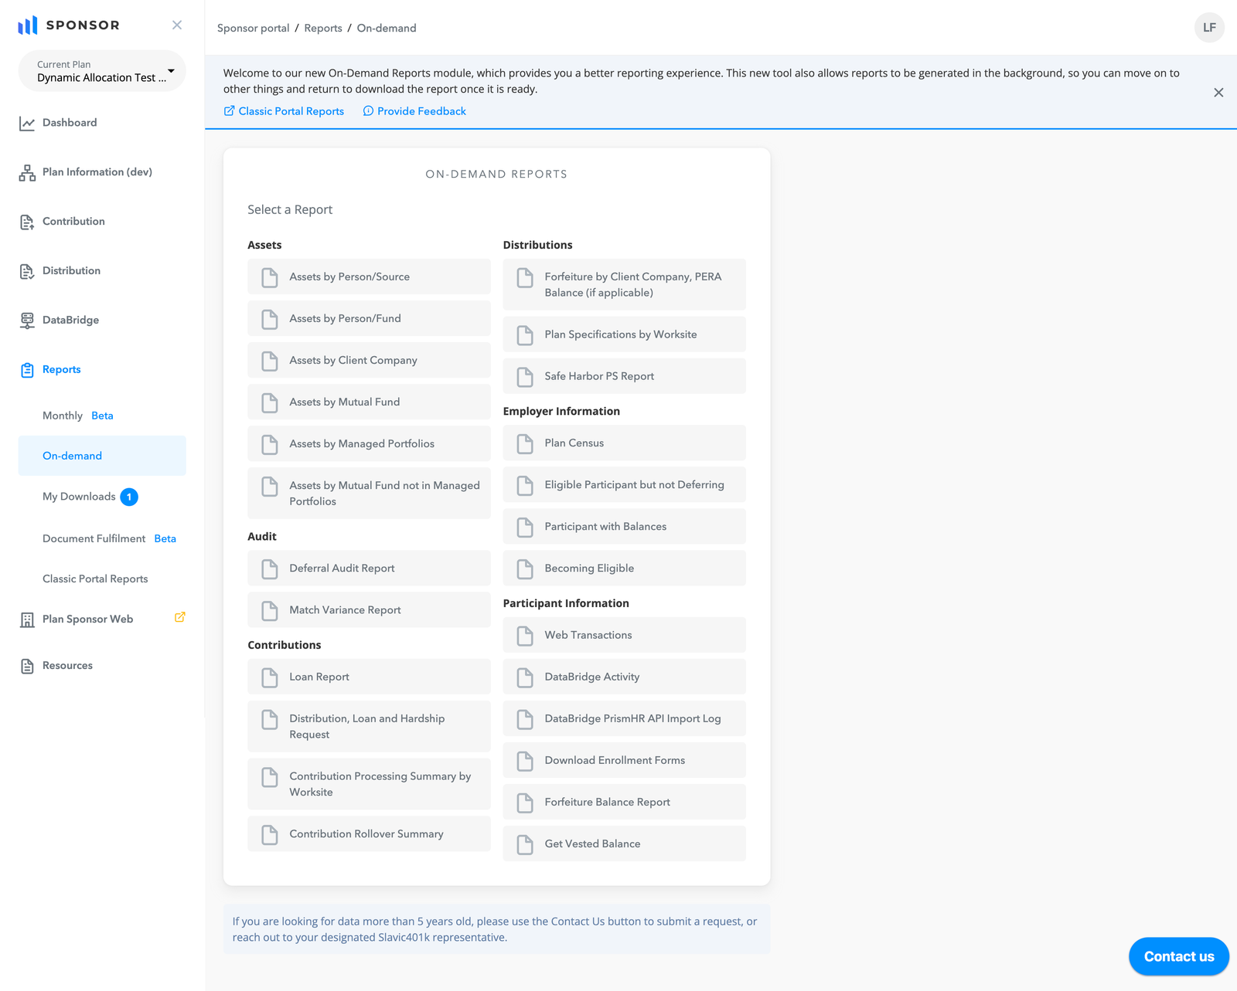The width and height of the screenshot is (1237, 991).
Task: Click the Sponsor logo icon
Action: [x=28, y=25]
